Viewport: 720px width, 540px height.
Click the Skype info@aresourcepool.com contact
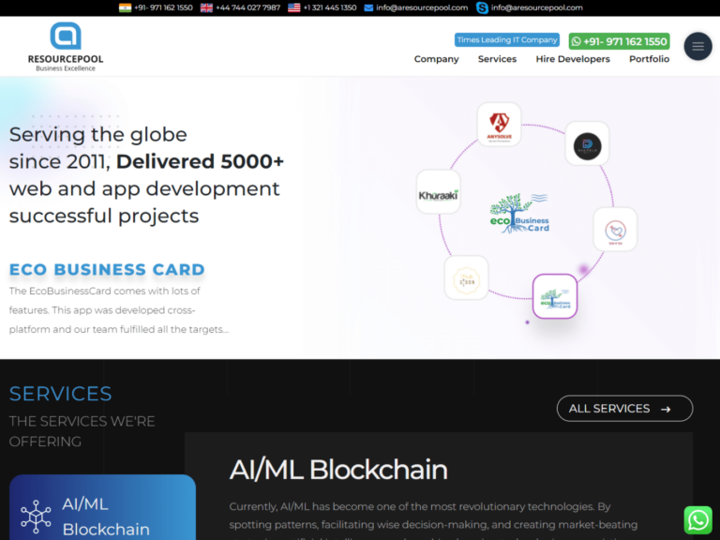pyautogui.click(x=537, y=7)
